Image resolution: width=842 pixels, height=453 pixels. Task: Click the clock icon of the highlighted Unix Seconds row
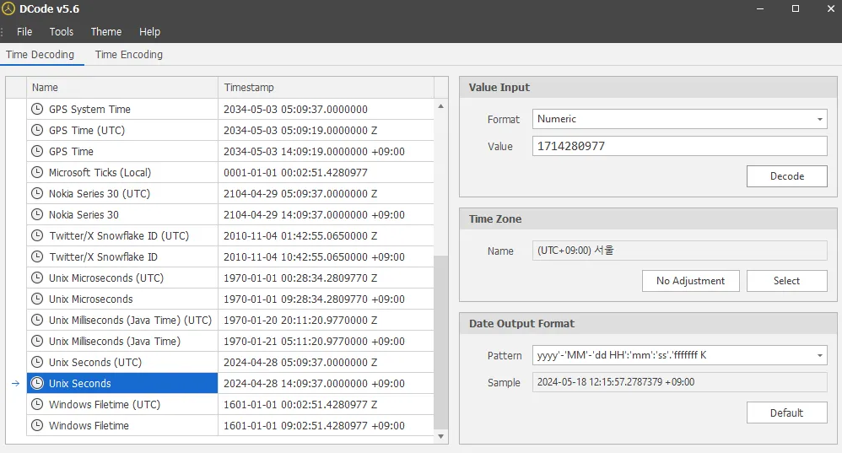[37, 383]
